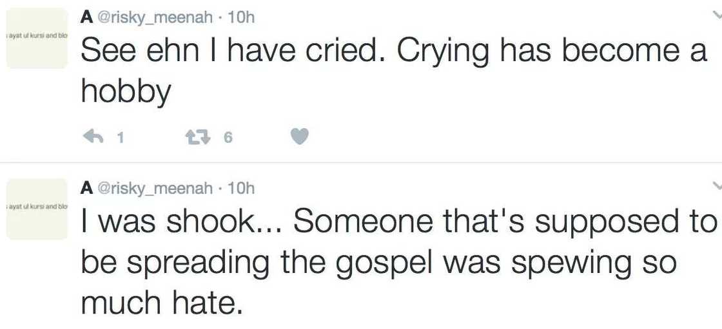Open the "10h" timestamp on the crying tweet

click(x=242, y=17)
